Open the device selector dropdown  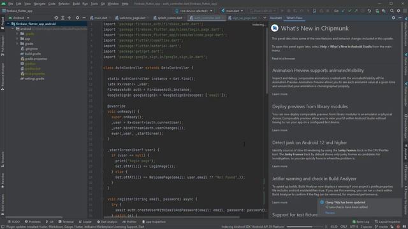194,11
